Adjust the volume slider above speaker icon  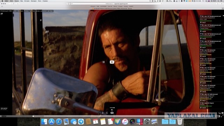click(112, 107)
